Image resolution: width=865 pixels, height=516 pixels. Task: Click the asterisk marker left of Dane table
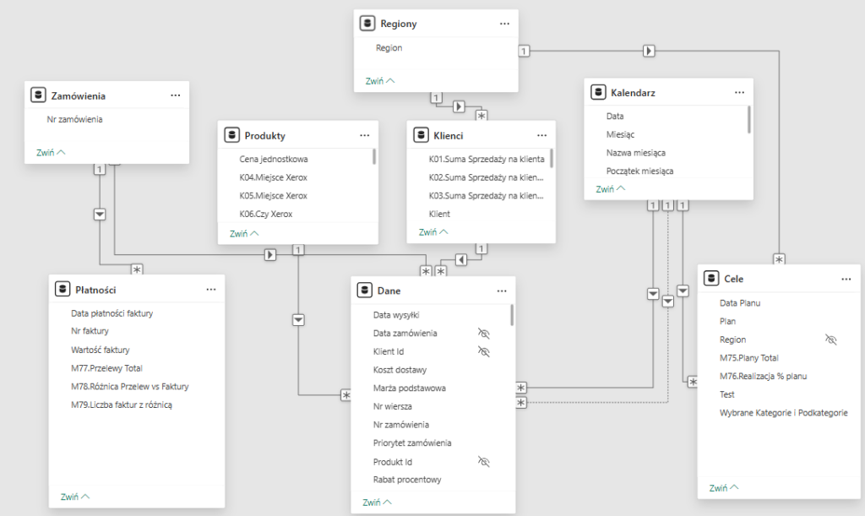coord(345,394)
